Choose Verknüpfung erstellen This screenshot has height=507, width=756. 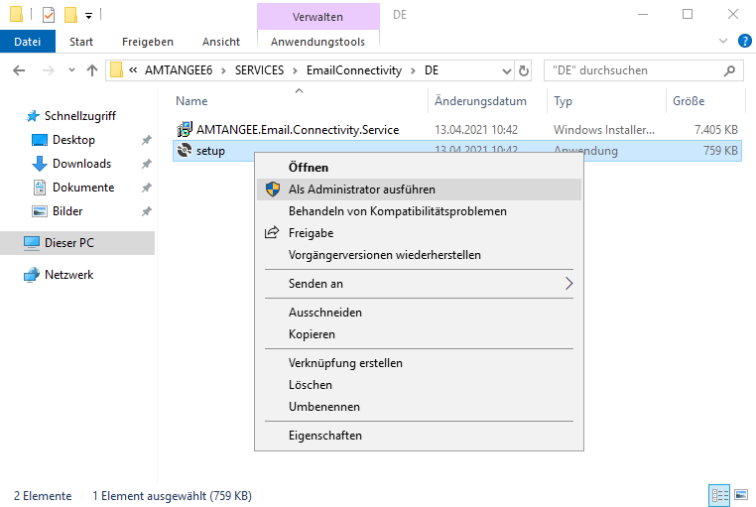419,363
